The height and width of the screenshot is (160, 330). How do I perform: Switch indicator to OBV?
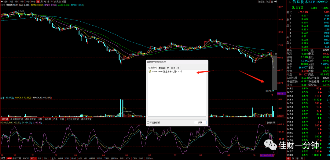click(135, 158)
